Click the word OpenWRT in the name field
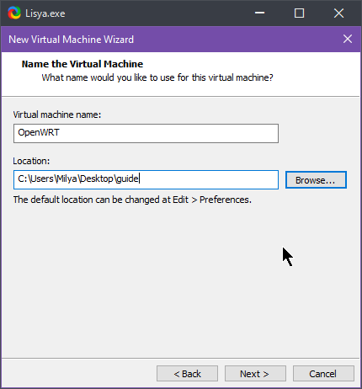The height and width of the screenshot is (389, 362). (39, 132)
